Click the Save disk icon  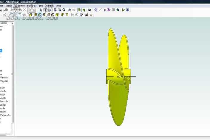point(1,10)
